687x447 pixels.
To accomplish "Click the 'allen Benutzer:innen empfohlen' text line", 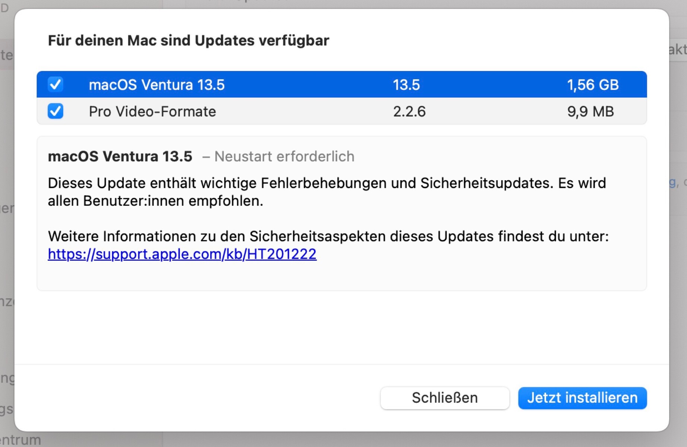I will point(155,201).
